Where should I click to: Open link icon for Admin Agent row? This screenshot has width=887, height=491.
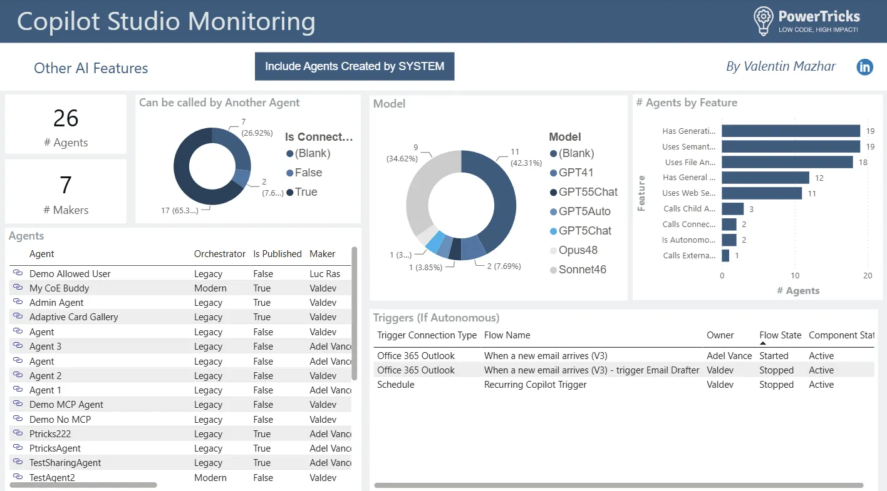17,302
